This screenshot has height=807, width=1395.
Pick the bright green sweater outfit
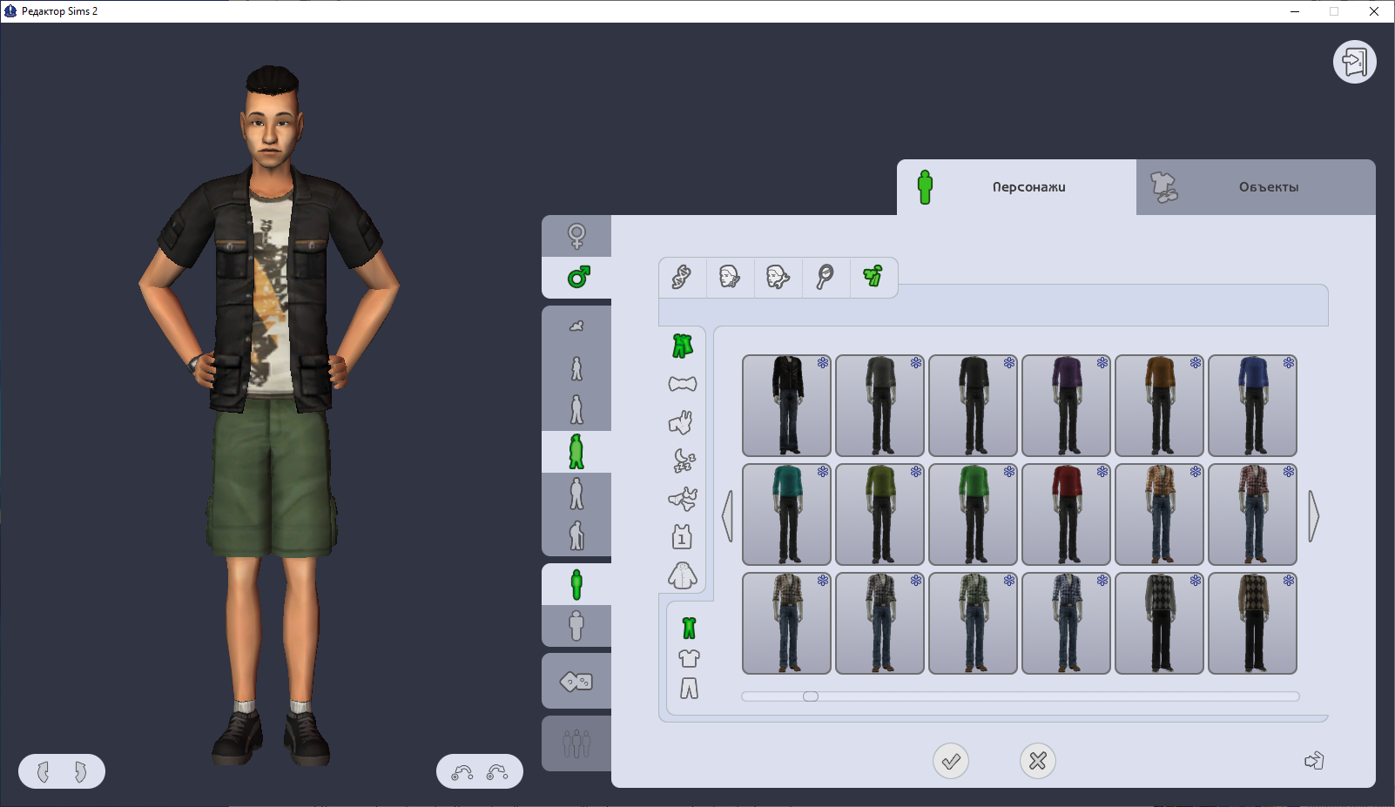pos(973,514)
